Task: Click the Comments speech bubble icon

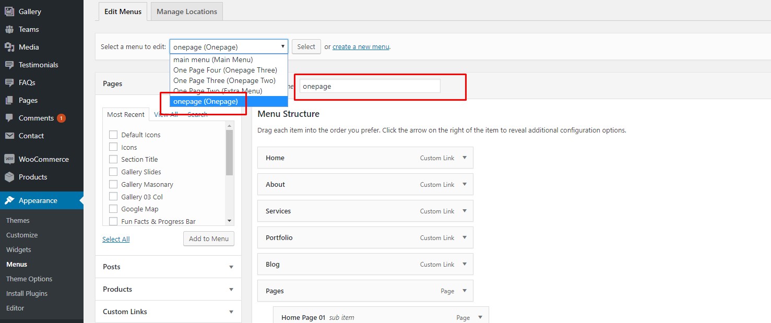Action: pyautogui.click(x=9, y=118)
